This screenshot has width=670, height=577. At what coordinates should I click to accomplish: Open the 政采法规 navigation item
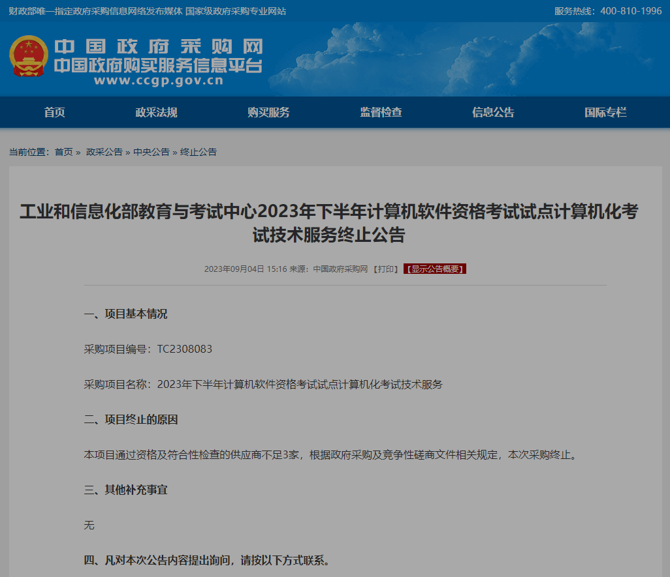[x=156, y=112]
